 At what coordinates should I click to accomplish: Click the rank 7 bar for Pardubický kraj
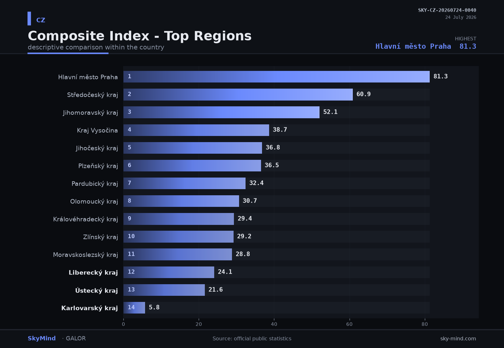coord(184,183)
